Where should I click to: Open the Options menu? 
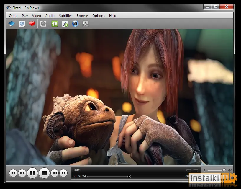tap(99, 16)
